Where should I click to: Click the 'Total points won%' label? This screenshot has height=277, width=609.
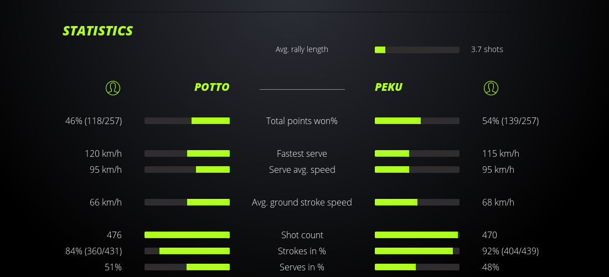302,121
